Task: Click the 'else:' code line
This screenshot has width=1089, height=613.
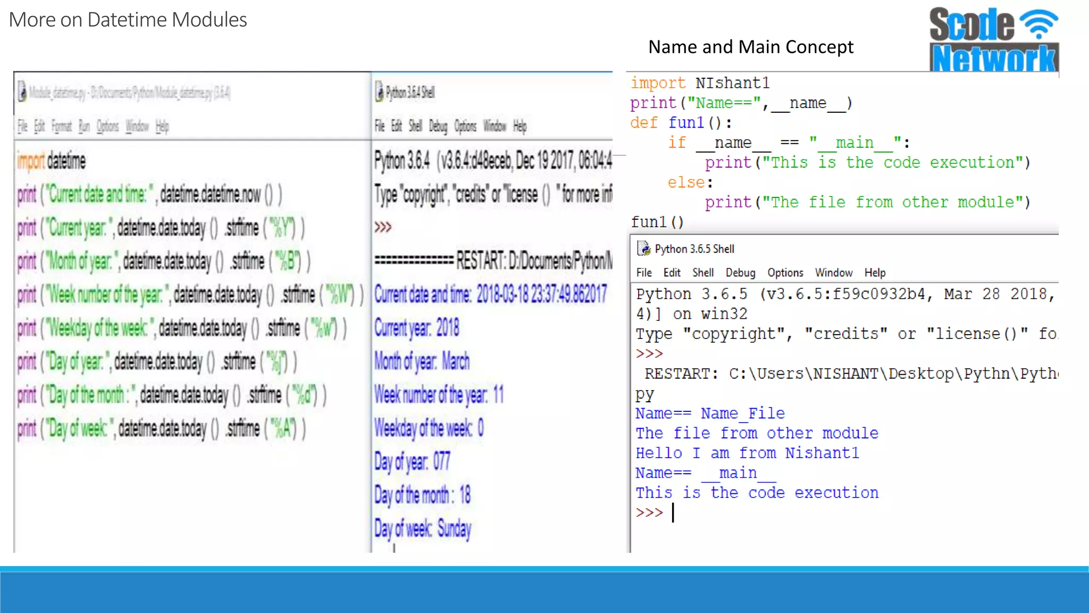Action: 690,183
